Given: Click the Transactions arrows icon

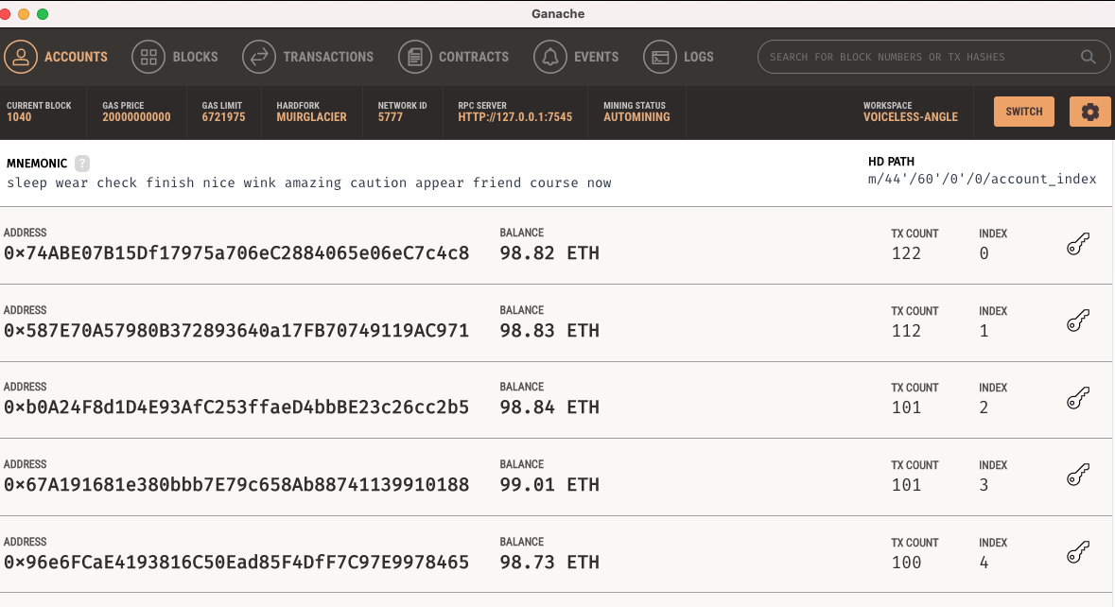Looking at the screenshot, I should pyautogui.click(x=259, y=57).
